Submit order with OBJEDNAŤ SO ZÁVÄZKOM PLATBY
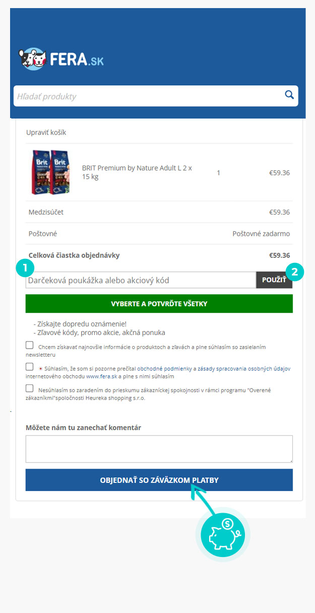 159,480
